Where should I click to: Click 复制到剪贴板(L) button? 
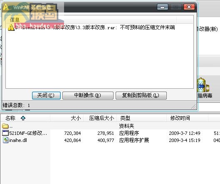[x=141, y=95]
